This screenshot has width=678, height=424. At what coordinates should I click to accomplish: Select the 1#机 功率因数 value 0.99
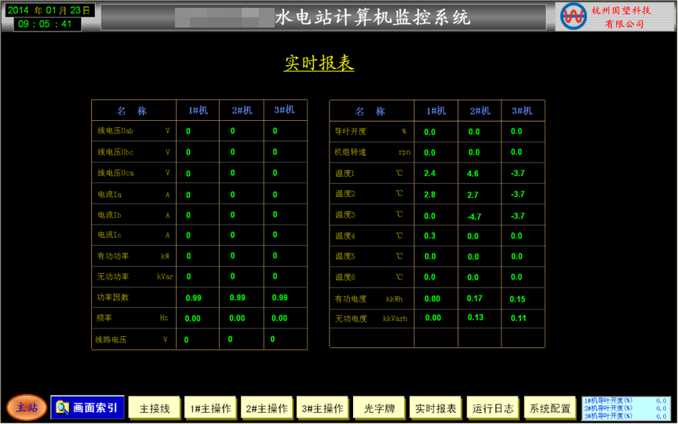[x=193, y=298]
